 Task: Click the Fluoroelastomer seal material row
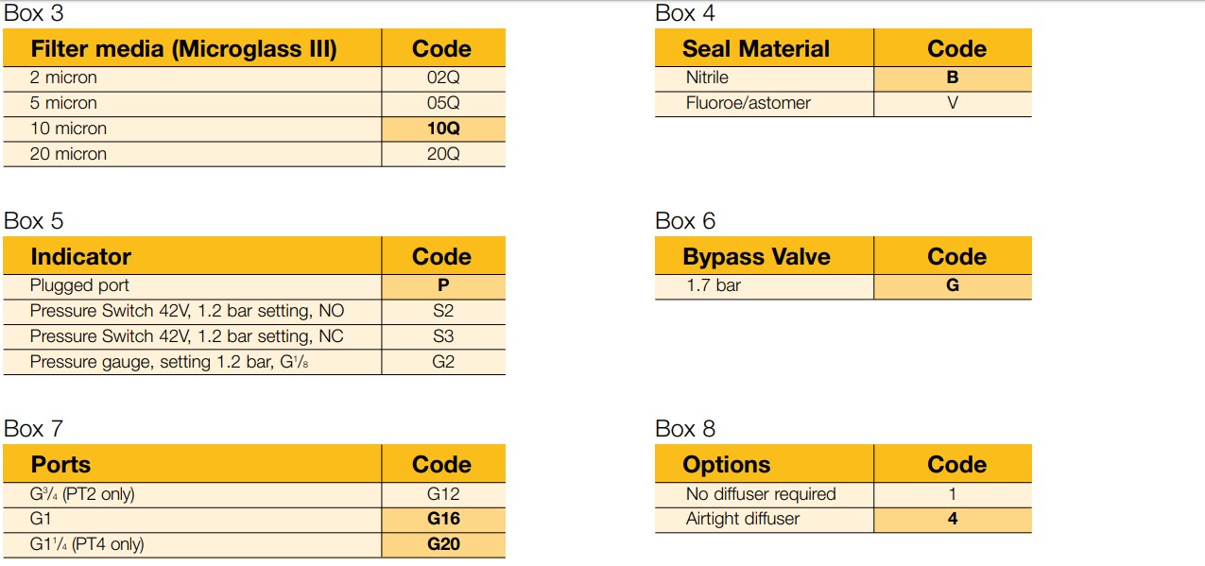[748, 103]
